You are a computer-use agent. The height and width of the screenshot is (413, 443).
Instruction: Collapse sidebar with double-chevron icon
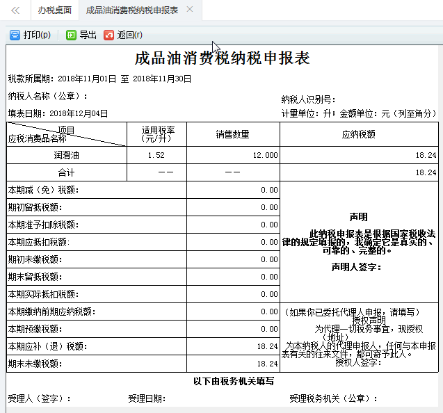click(15, 10)
